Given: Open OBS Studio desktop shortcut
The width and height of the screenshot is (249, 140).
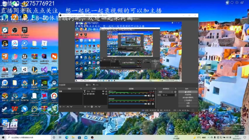Looking at the screenshot, I should point(15,31).
